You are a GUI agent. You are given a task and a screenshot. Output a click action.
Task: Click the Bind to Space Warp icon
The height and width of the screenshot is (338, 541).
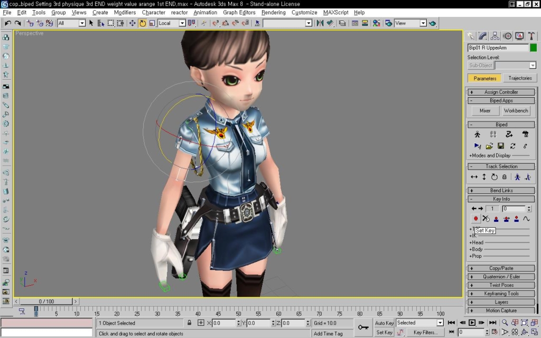pos(50,23)
